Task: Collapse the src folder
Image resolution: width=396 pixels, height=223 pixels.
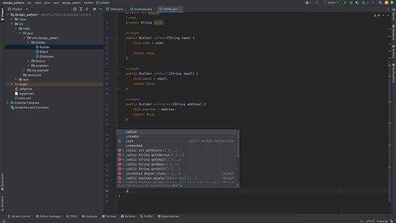Action: (12, 24)
